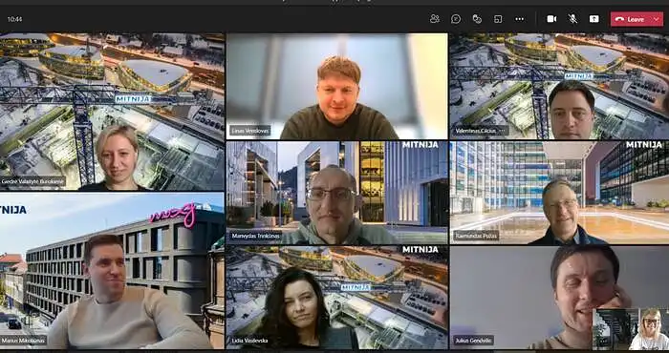669x353 pixels.
Task: Open options ellipsis on Valentinas' name label
Action: pyautogui.click(x=502, y=131)
